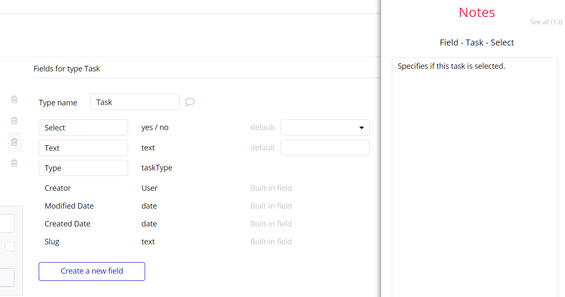This screenshot has height=297, width=565.
Task: Click into the Notes text area
Action: coord(474,170)
